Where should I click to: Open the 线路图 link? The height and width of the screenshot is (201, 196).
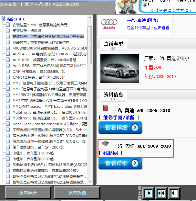tap(110, 153)
